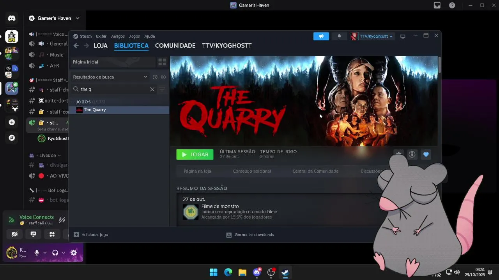The width and height of the screenshot is (499, 280).
Task: Switch to LOJA tab
Action: coord(100,45)
